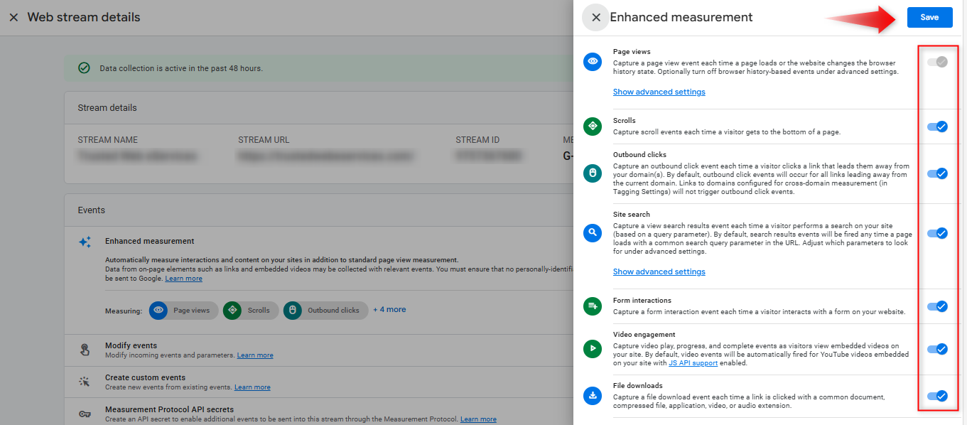
Task: Open Learn more for Create custom events
Action: click(252, 387)
